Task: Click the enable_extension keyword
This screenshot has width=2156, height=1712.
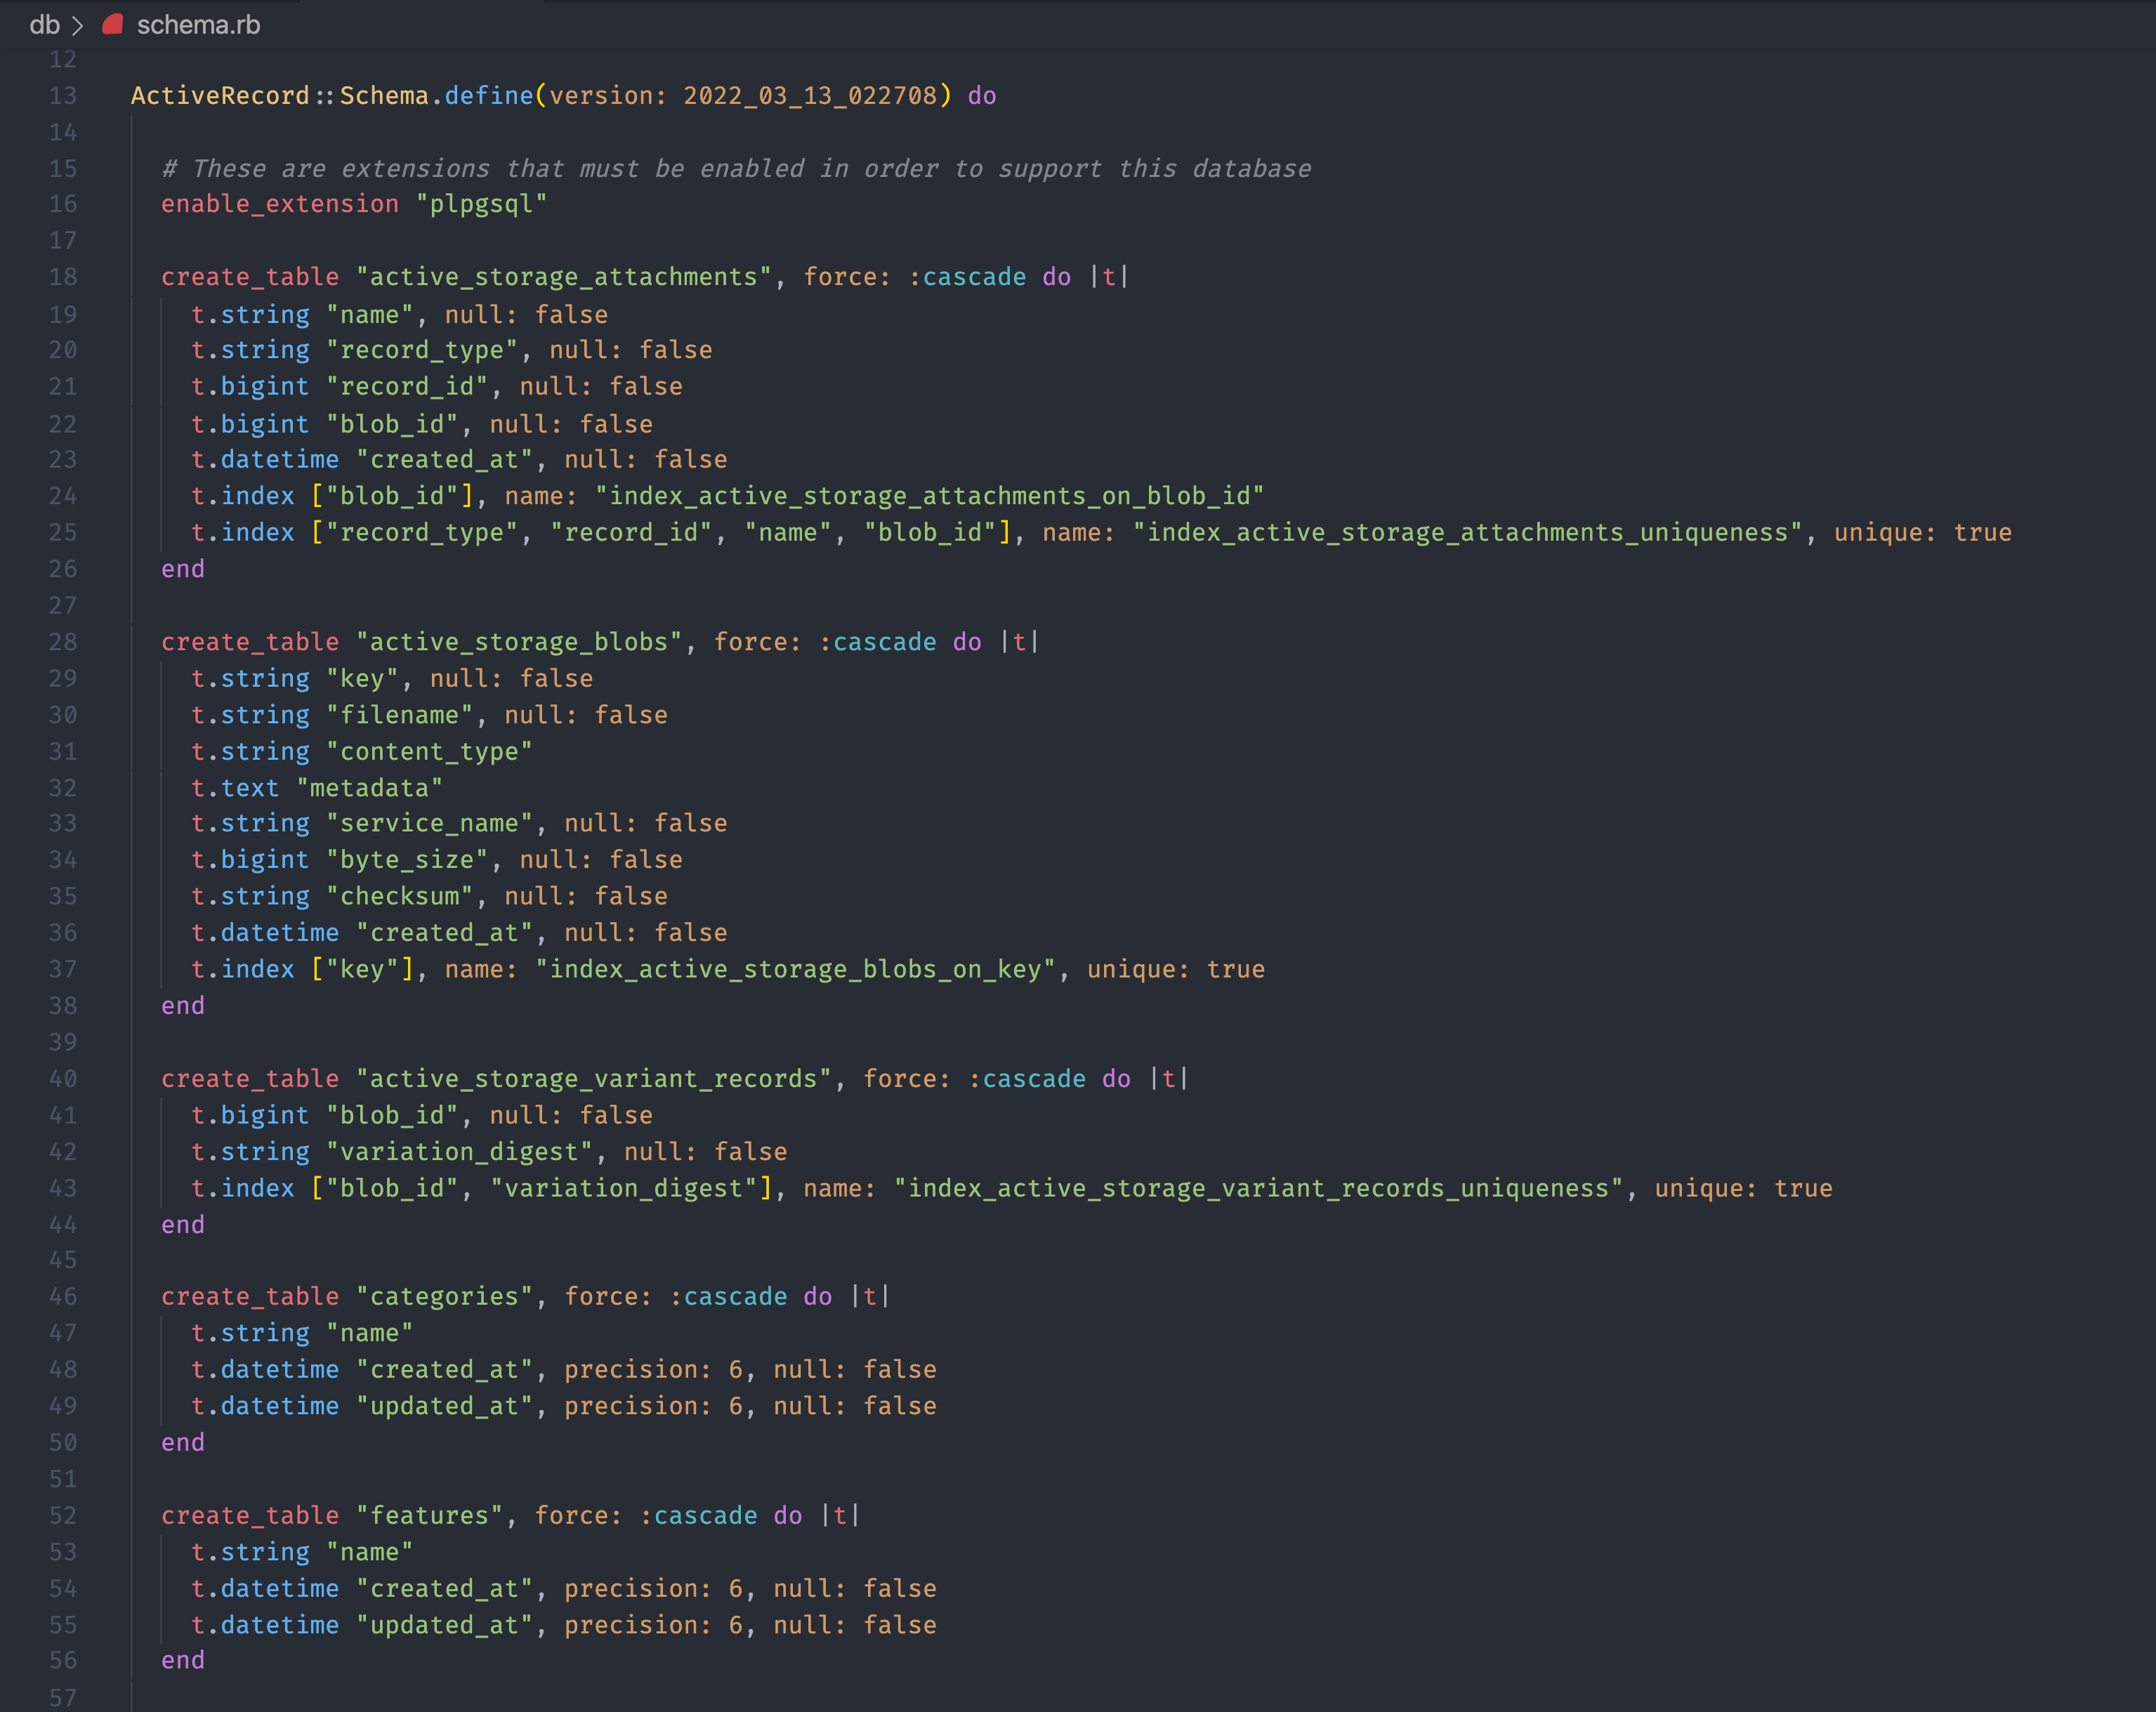Action: click(x=280, y=204)
